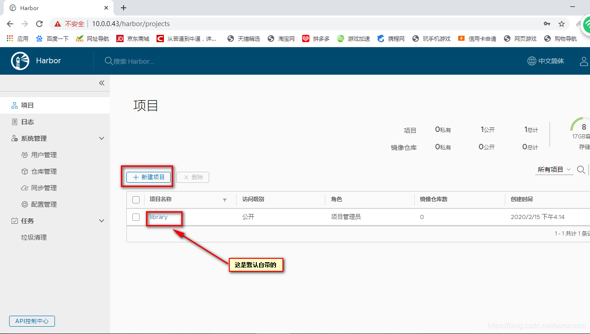Open the 应用 apps grid bookmark
Viewport: 590px width, 334px height.
[x=17, y=38]
